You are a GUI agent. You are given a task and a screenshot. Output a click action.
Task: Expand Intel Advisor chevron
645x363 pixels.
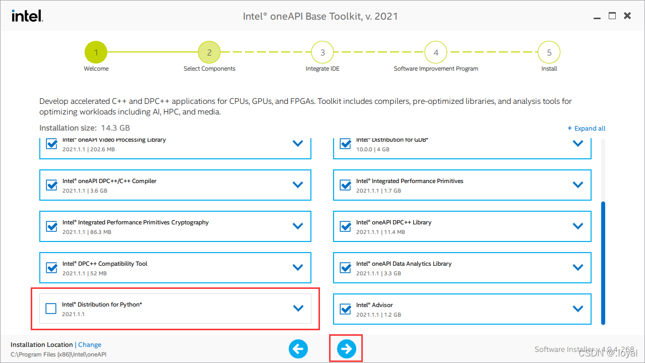(578, 309)
